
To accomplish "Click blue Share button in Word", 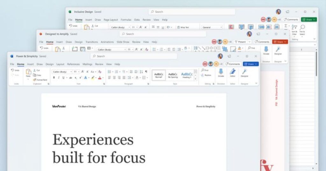I will coord(251,64).
